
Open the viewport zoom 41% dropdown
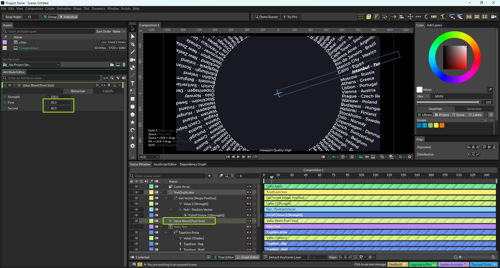tap(149, 157)
